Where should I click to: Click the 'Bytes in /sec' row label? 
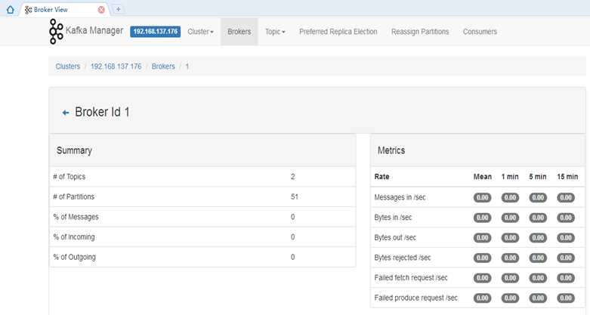click(x=393, y=218)
